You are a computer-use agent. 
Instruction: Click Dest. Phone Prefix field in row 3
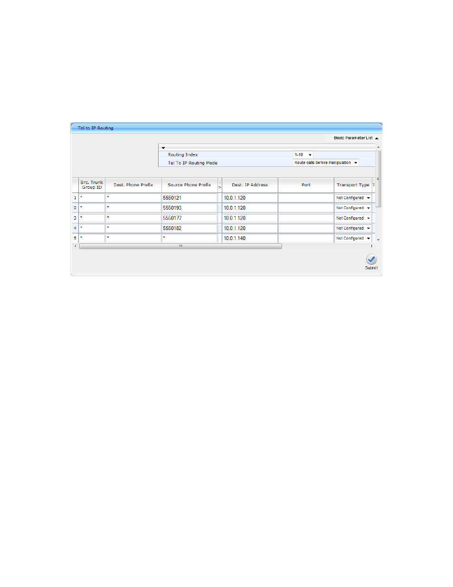pyautogui.click(x=133, y=218)
